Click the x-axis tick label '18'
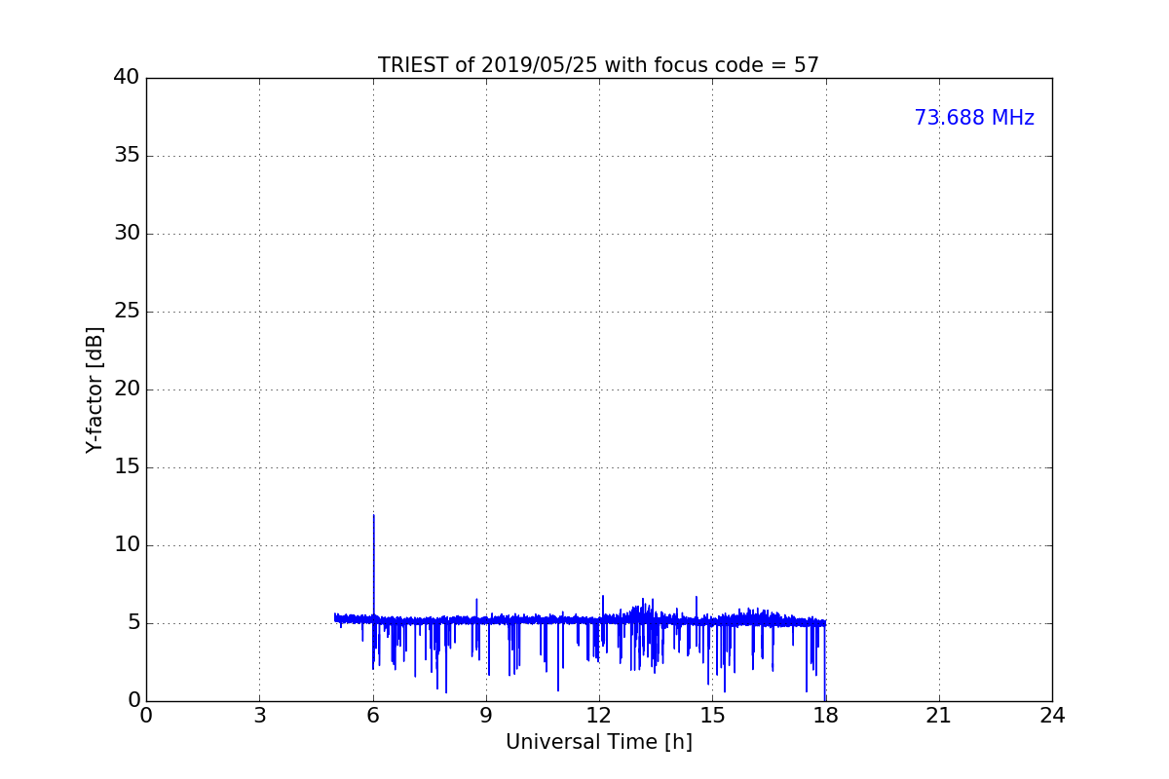This screenshot has width=1169, height=779. point(826,716)
